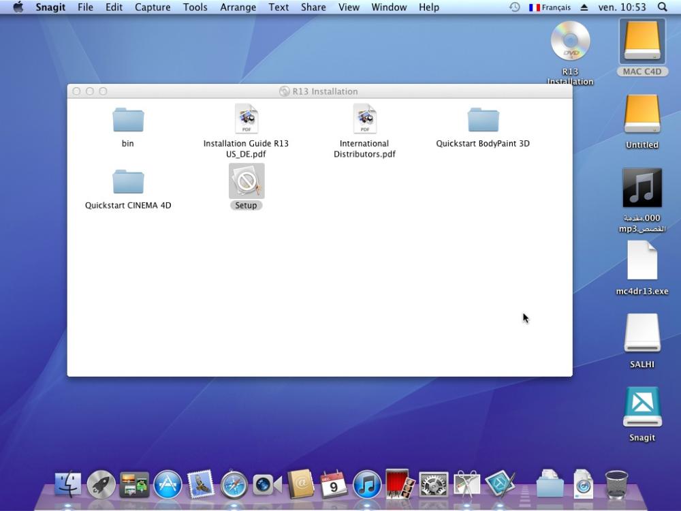Open FaceTime camera icon in Dock
This screenshot has width=681, height=511.
[x=267, y=484]
